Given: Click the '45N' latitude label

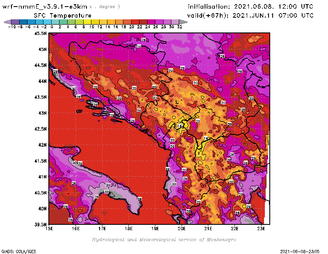Looking at the screenshot, I should (x=42, y=49).
